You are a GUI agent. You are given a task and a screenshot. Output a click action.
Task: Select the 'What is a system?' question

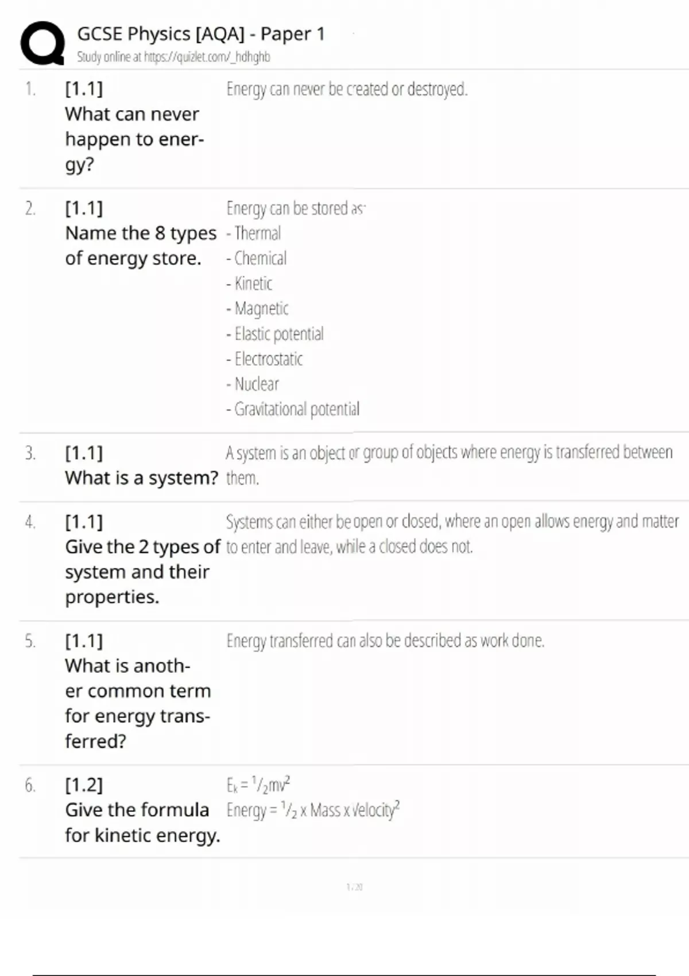[141, 478]
